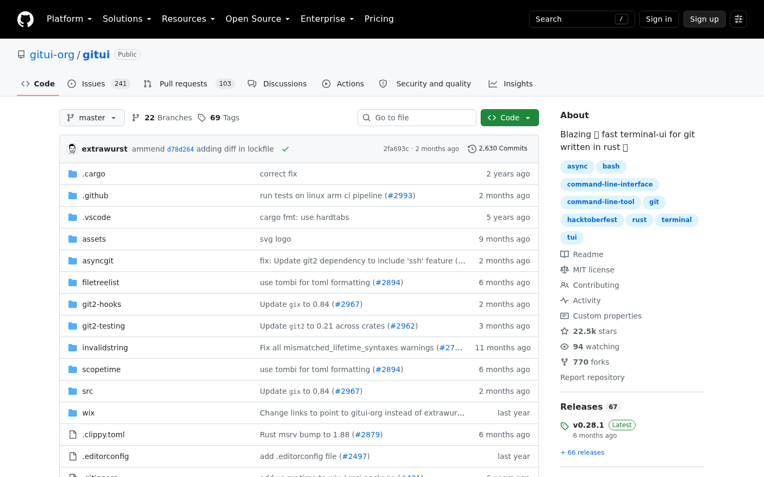This screenshot has width=764, height=477.
Task: Open the Actions tab
Action: [343, 84]
